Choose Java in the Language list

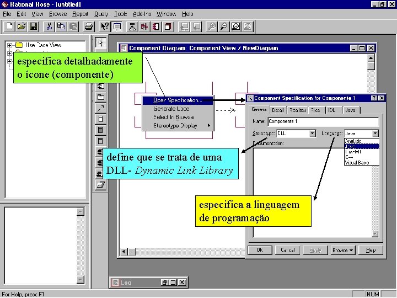pos(362,146)
